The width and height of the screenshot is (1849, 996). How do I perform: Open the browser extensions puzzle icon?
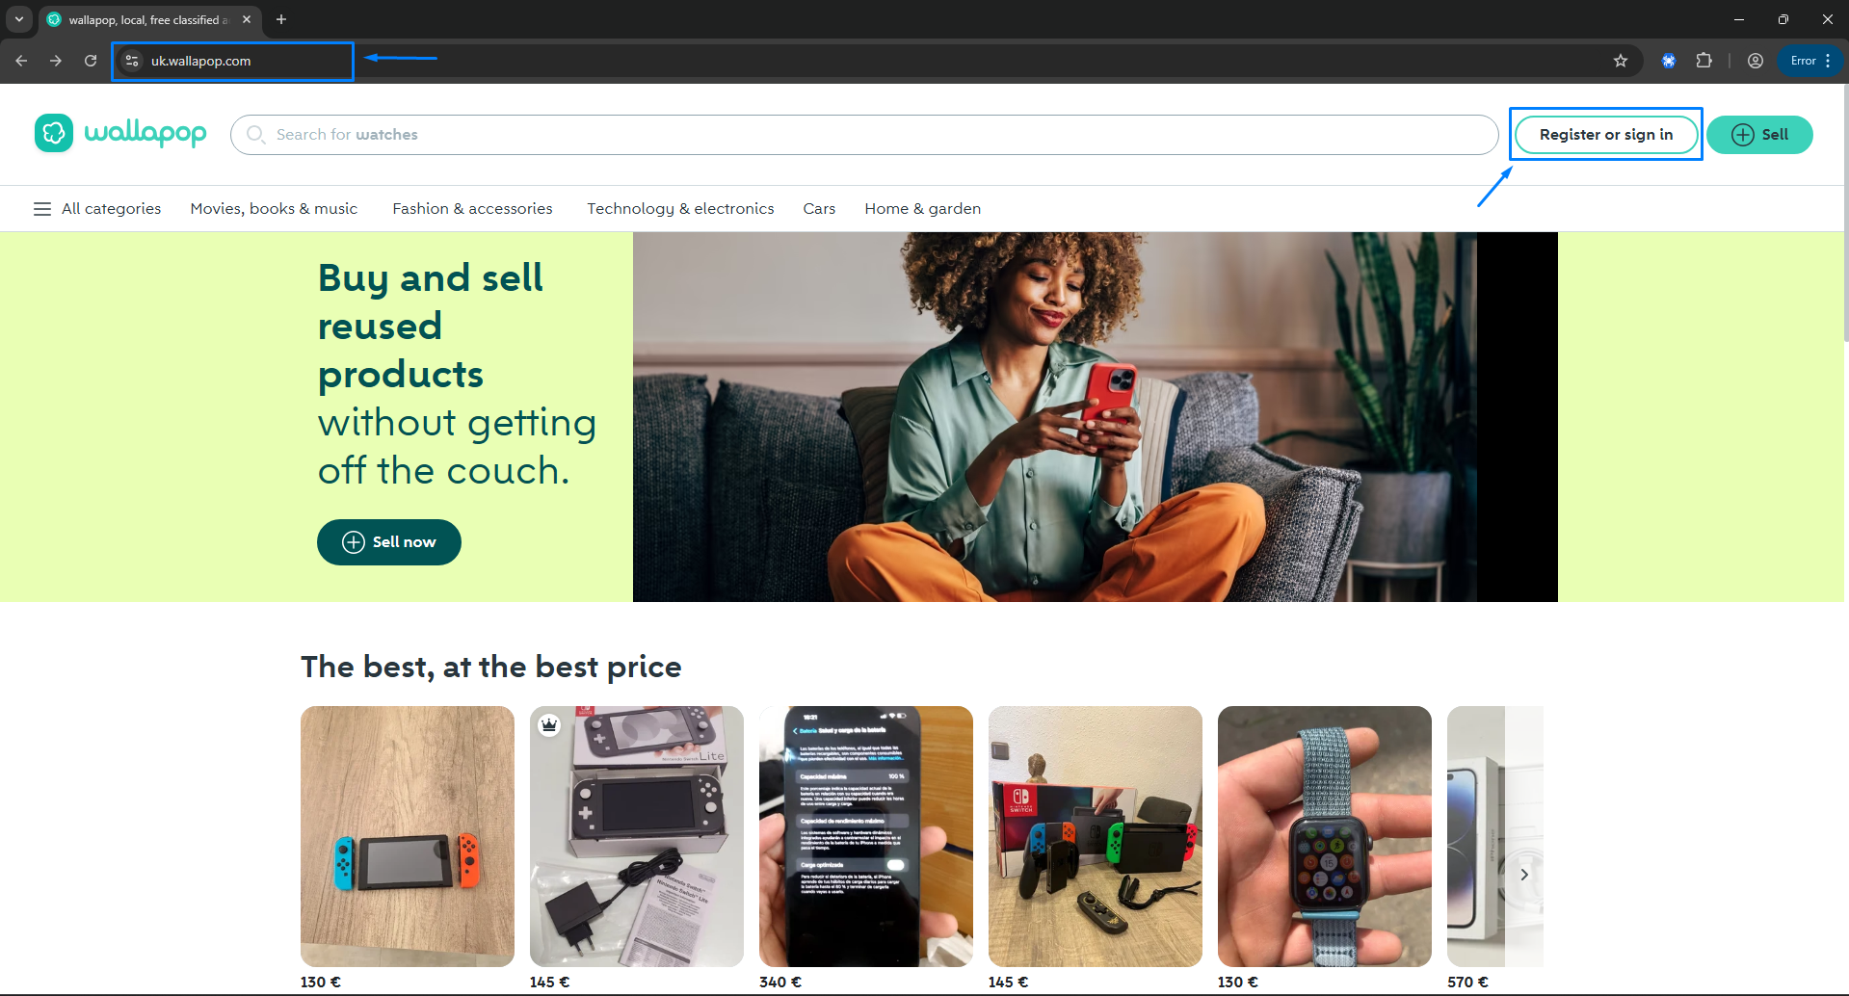pyautogui.click(x=1704, y=61)
